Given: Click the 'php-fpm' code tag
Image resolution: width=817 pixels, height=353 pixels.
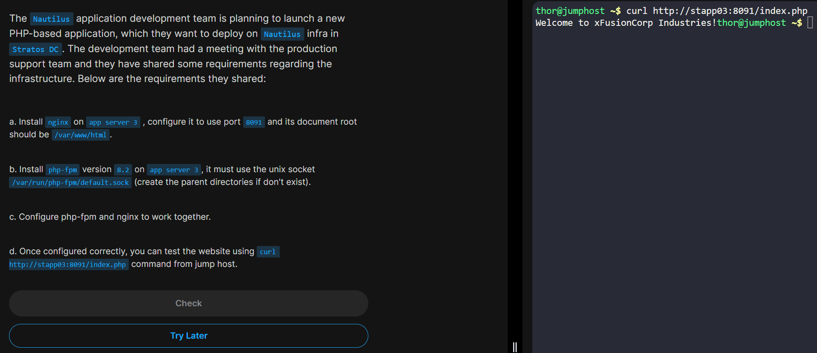Looking at the screenshot, I should 62,170.
